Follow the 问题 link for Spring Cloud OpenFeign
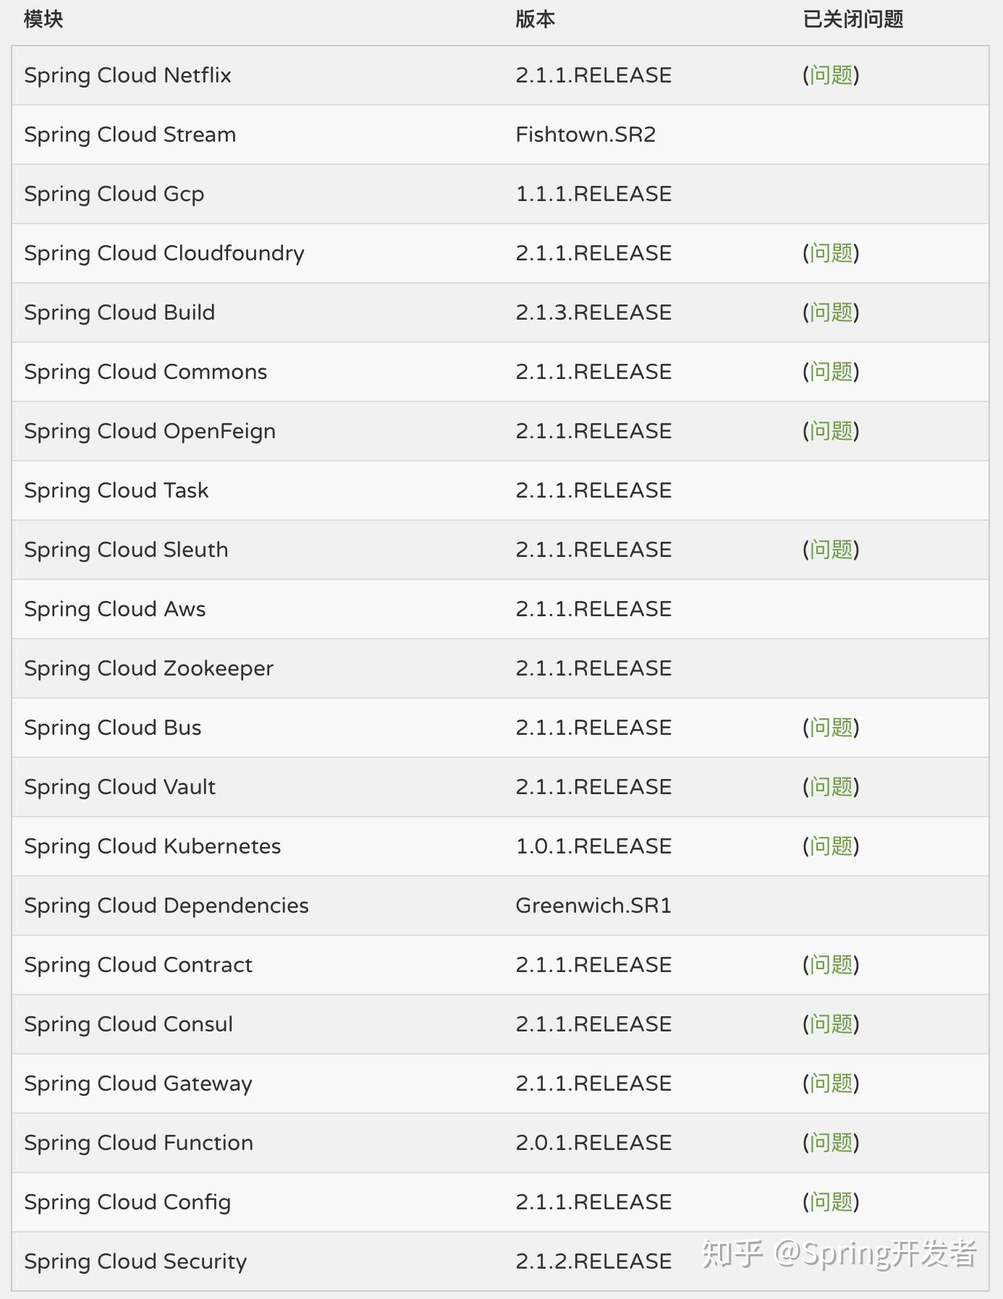This screenshot has height=1299, width=1003. [x=831, y=431]
